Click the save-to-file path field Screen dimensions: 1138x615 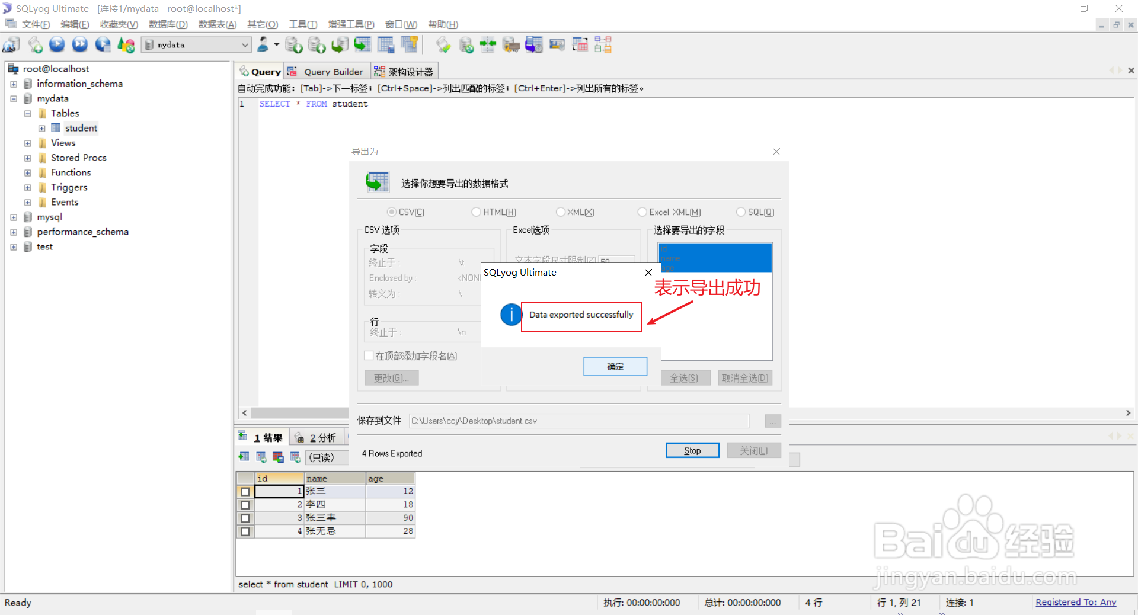pyautogui.click(x=579, y=421)
